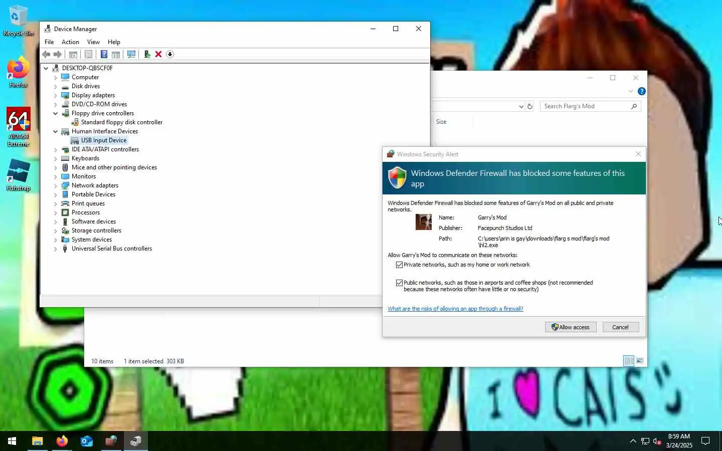
Task: Select the Storage controllers tree row
Action: [96, 231]
